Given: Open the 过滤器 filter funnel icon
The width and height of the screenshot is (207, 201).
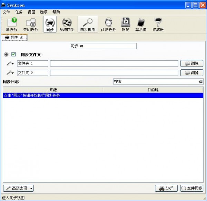Looking at the screenshot, I should (158, 24).
